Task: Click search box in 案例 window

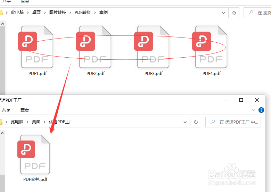Action: pos(257,12)
